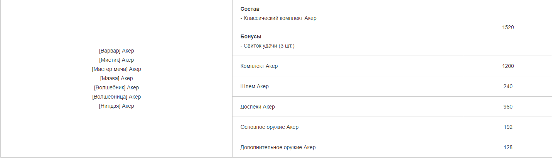553x158 pixels.
Task: Select the 1200 price for Комплект Акер
Action: (x=508, y=66)
